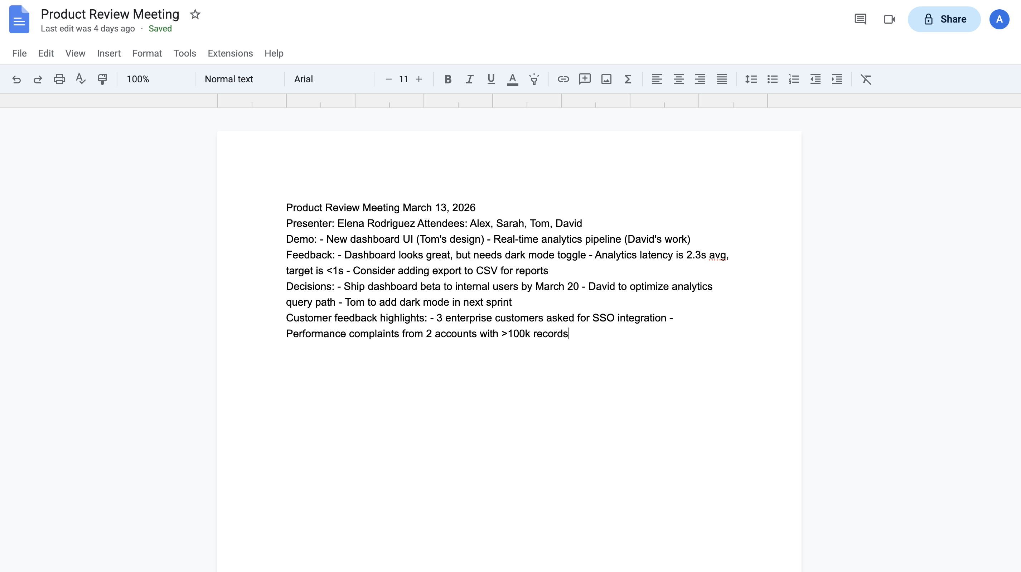
Task: Star the Product Review Meeting document
Action: pyautogui.click(x=195, y=14)
